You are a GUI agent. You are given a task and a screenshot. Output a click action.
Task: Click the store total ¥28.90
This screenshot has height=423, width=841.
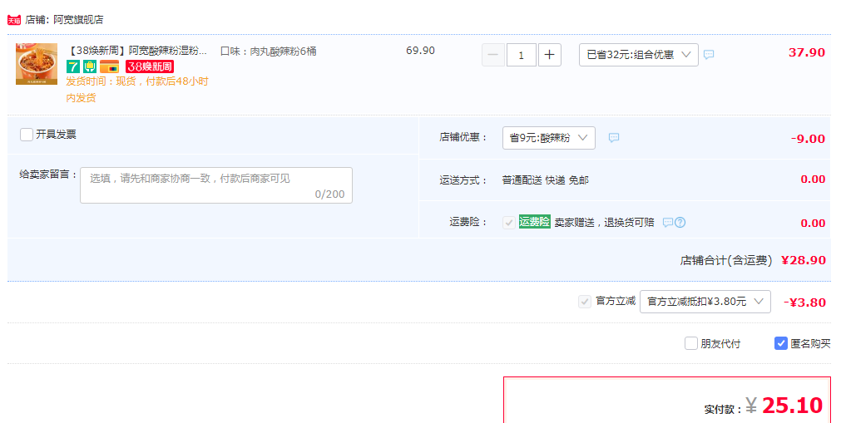pyautogui.click(x=804, y=261)
